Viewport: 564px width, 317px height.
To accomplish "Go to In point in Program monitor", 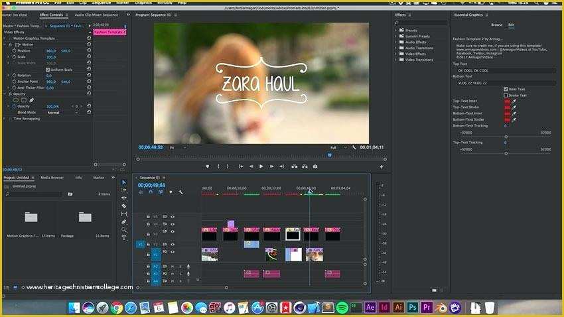I will [x=241, y=166].
